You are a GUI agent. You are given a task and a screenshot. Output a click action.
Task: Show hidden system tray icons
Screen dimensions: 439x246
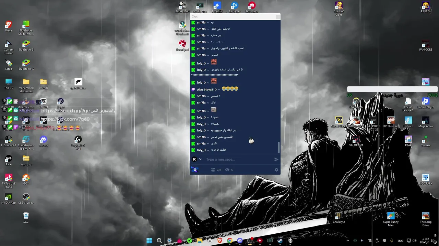pos(347,241)
